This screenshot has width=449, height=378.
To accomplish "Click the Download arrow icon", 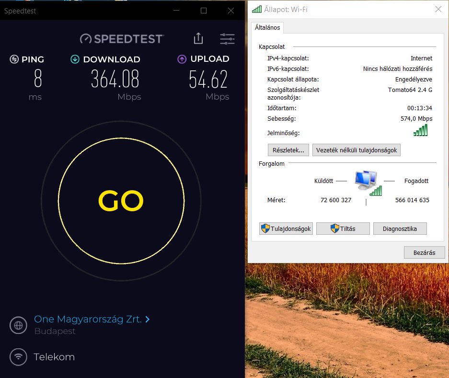I will pyautogui.click(x=75, y=59).
